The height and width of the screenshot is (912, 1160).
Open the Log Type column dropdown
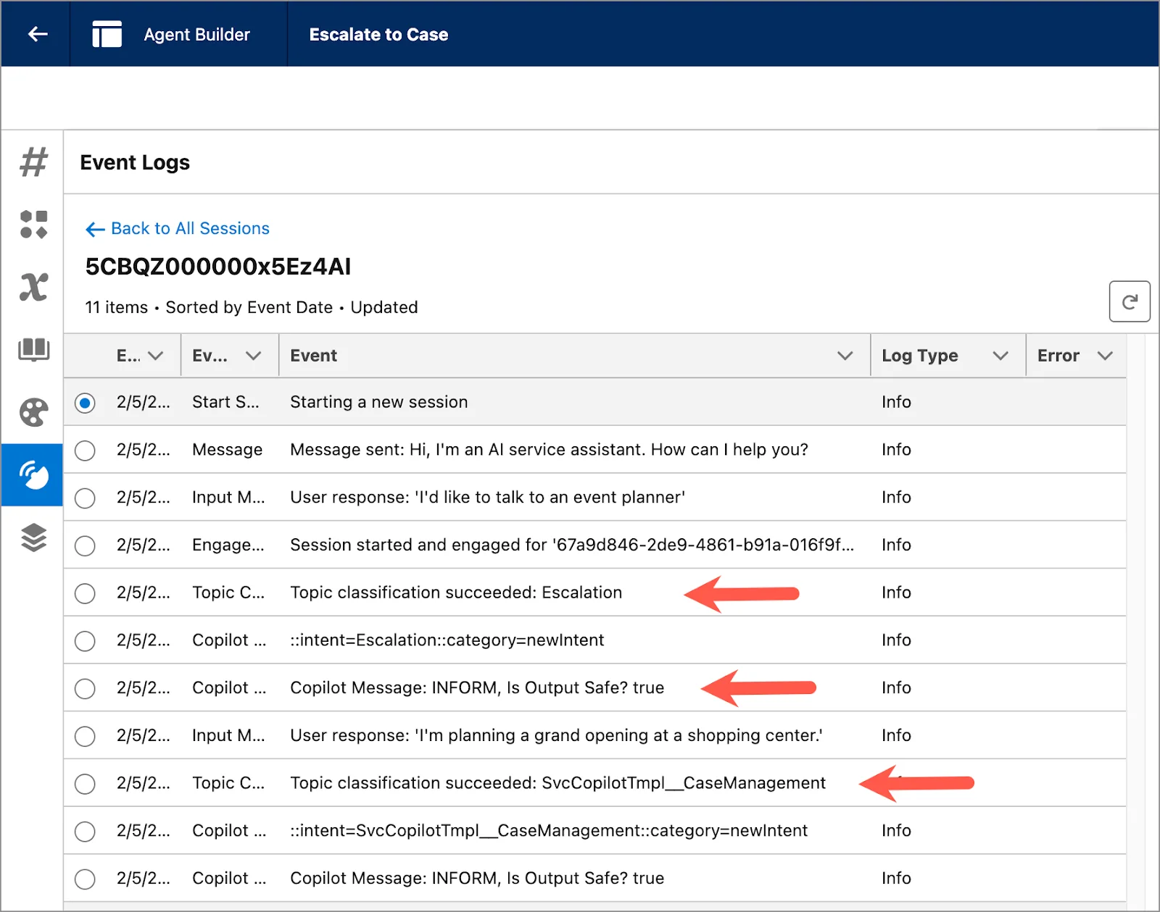(1001, 356)
